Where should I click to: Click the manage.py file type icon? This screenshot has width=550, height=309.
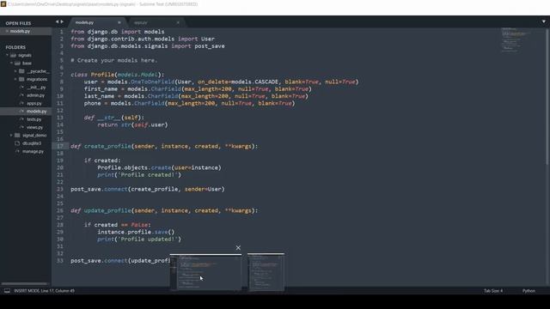coord(17,151)
